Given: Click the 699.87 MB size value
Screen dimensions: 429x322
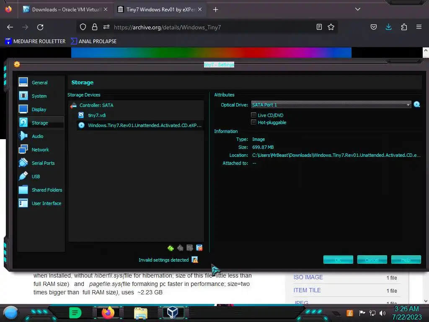Looking at the screenshot, I should [x=263, y=147].
